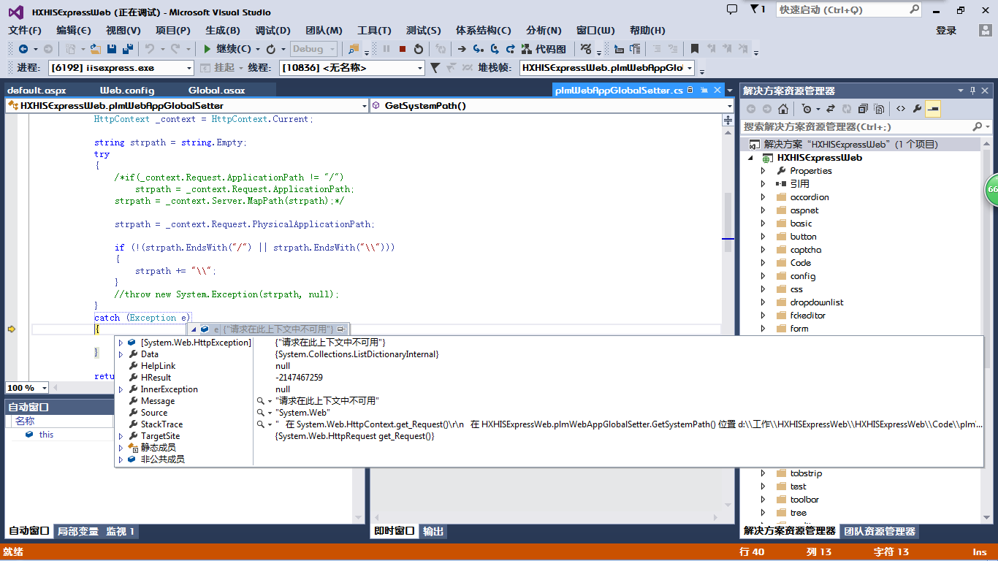Expand the TargetSite node in datatip
The width and height of the screenshot is (998, 561).
pyautogui.click(x=121, y=436)
